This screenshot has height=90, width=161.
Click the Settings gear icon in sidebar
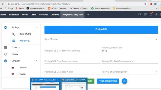[6, 27]
